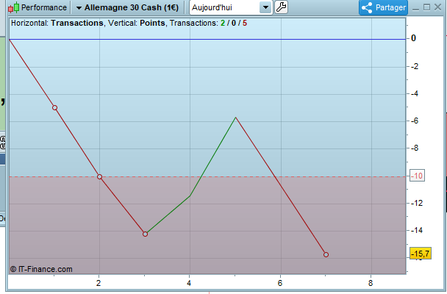Click the -15,7 yellow value label
Viewport: 447px width, 294px height.
tap(421, 254)
